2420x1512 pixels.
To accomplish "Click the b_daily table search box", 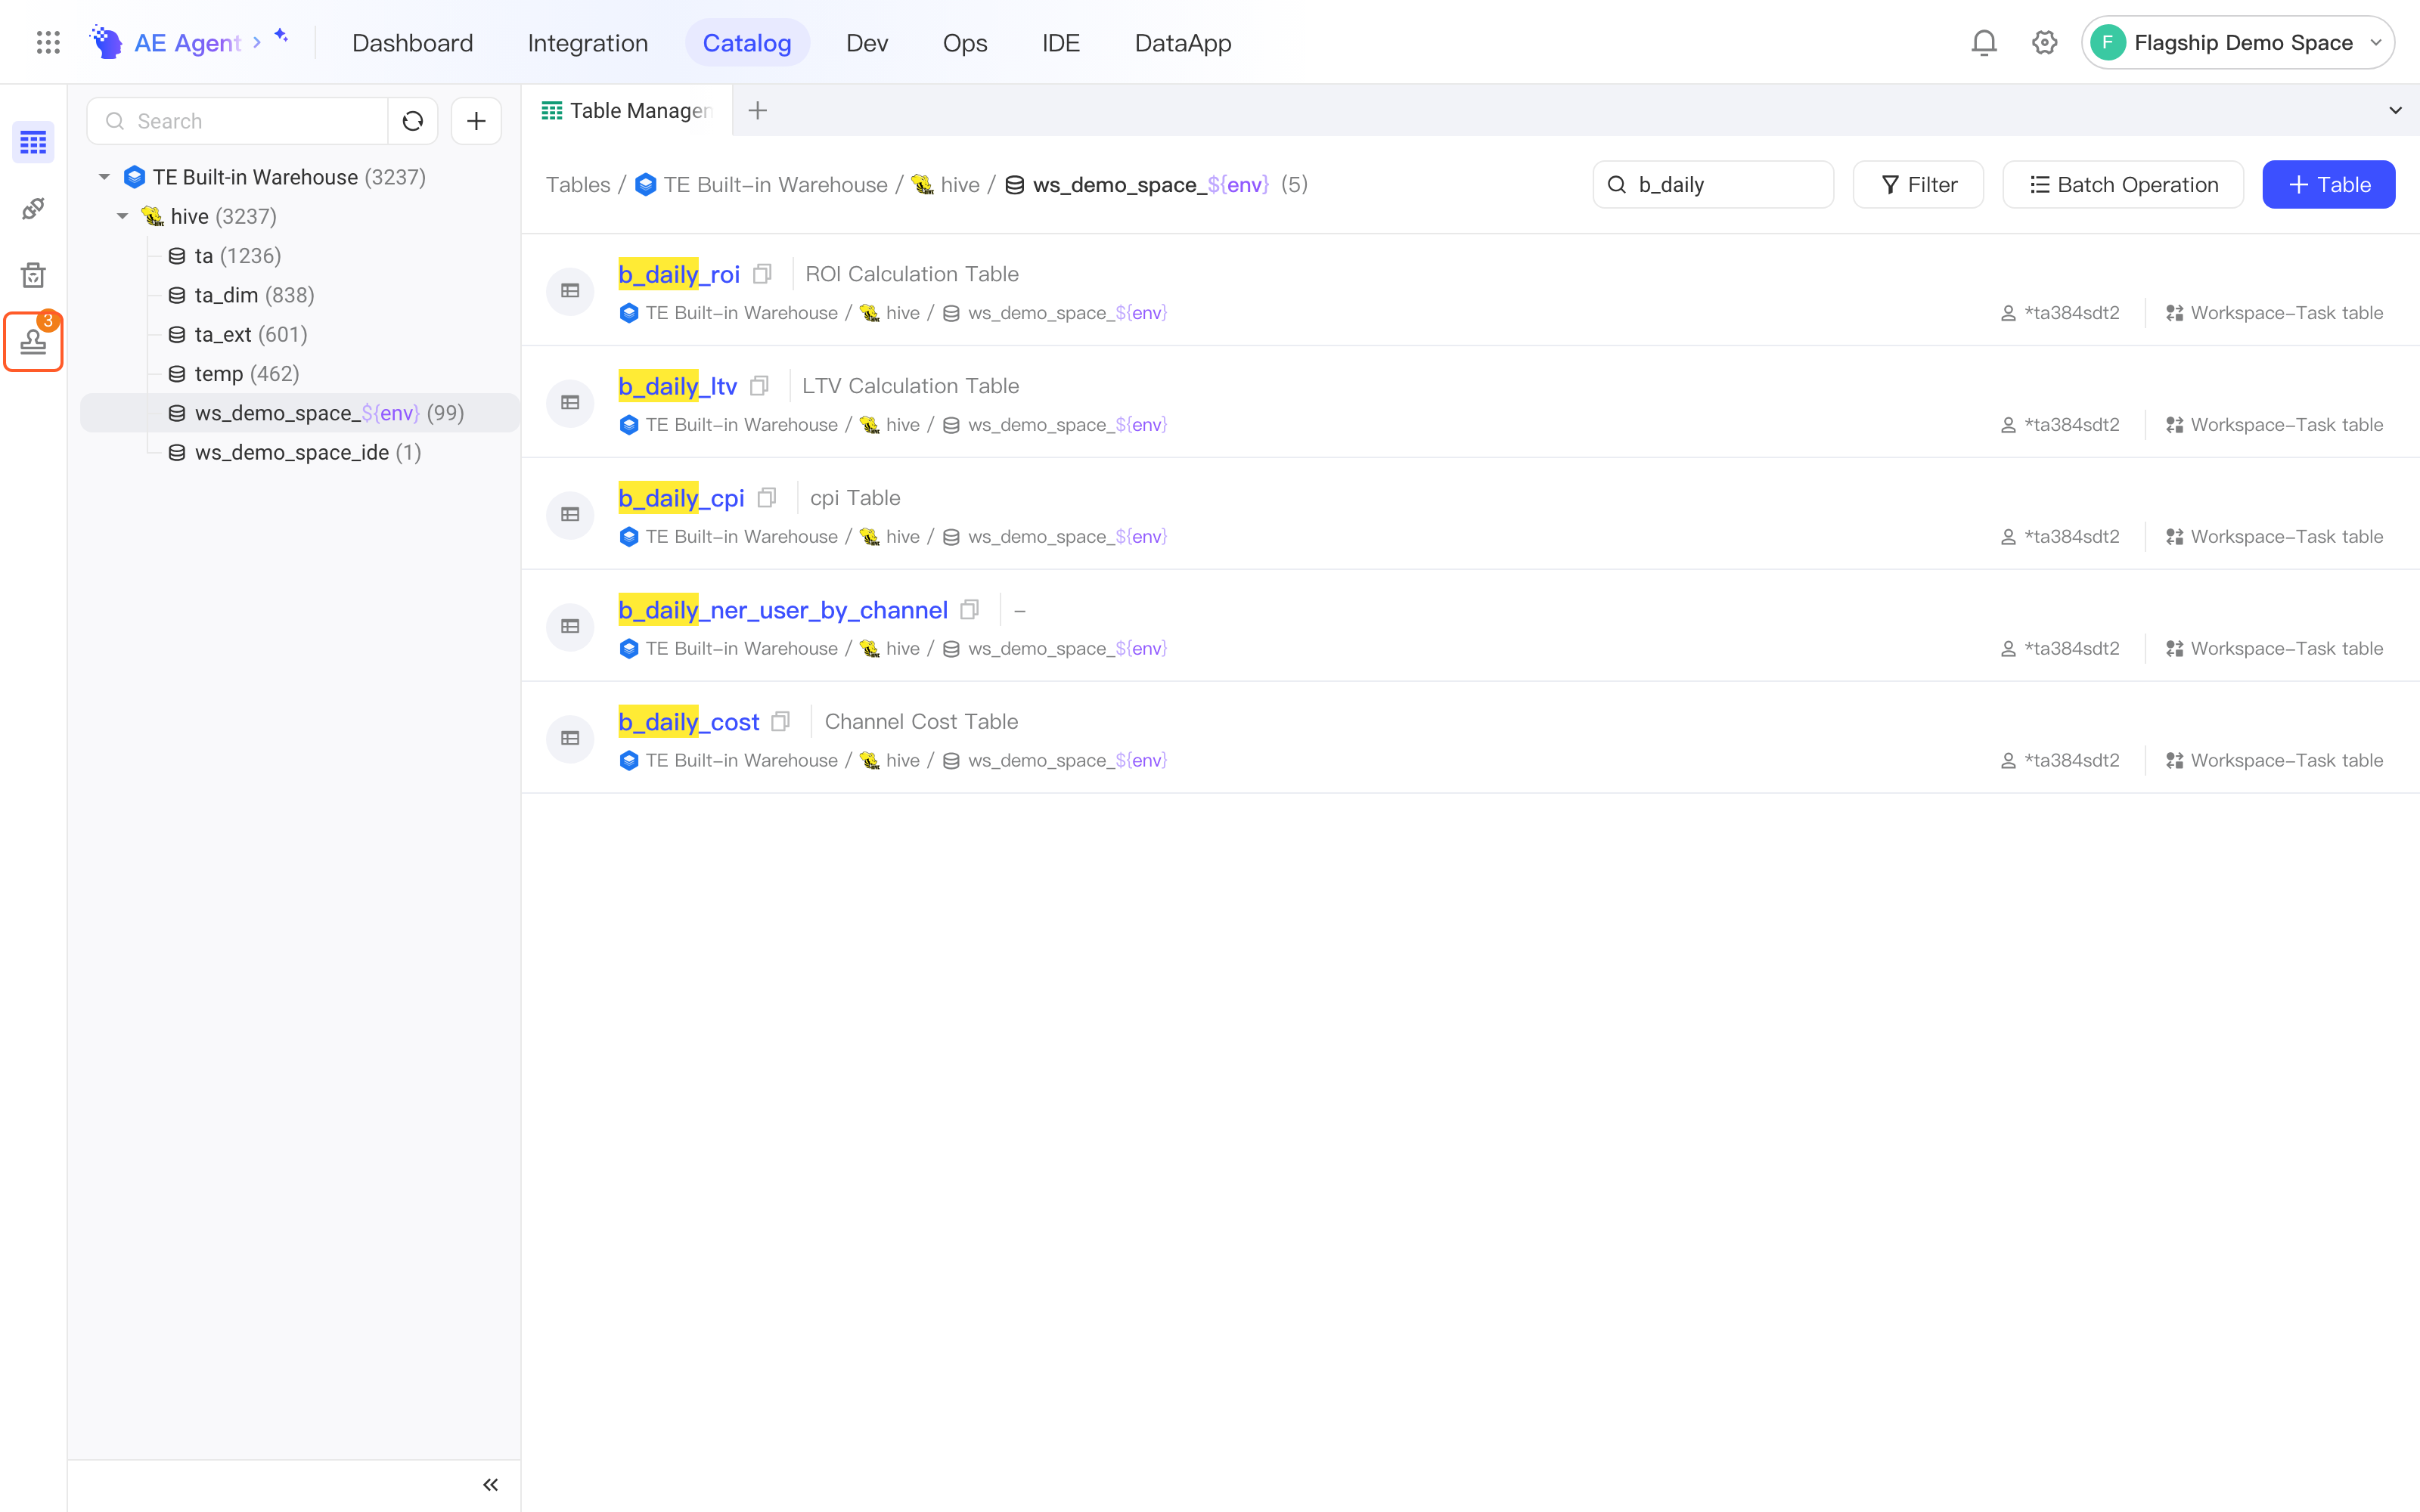I will click(x=1713, y=185).
